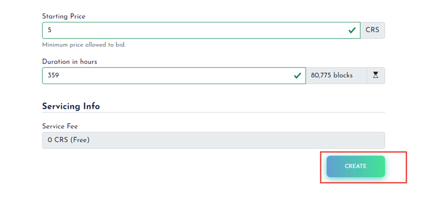Image resolution: width=422 pixels, height=212 pixels.
Task: Click the CRS currency addon
Action: click(372, 30)
